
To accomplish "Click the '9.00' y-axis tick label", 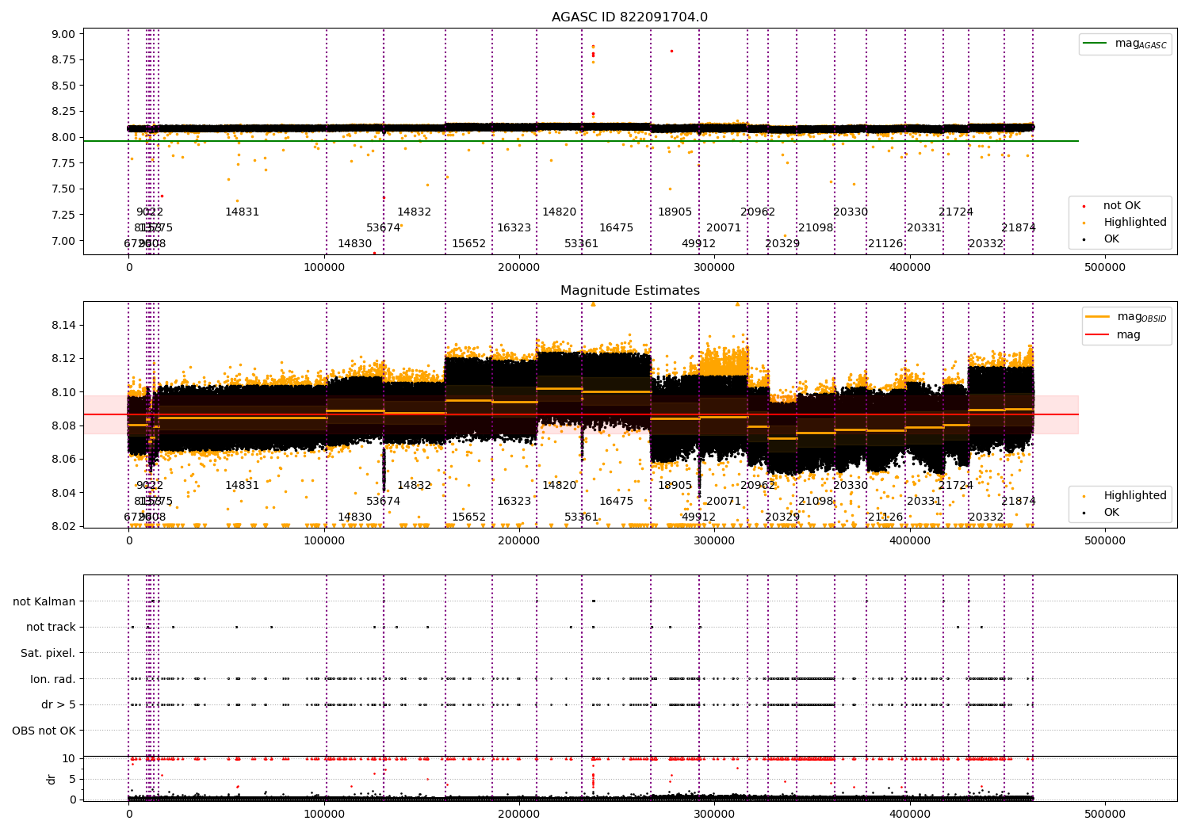I will point(63,34).
